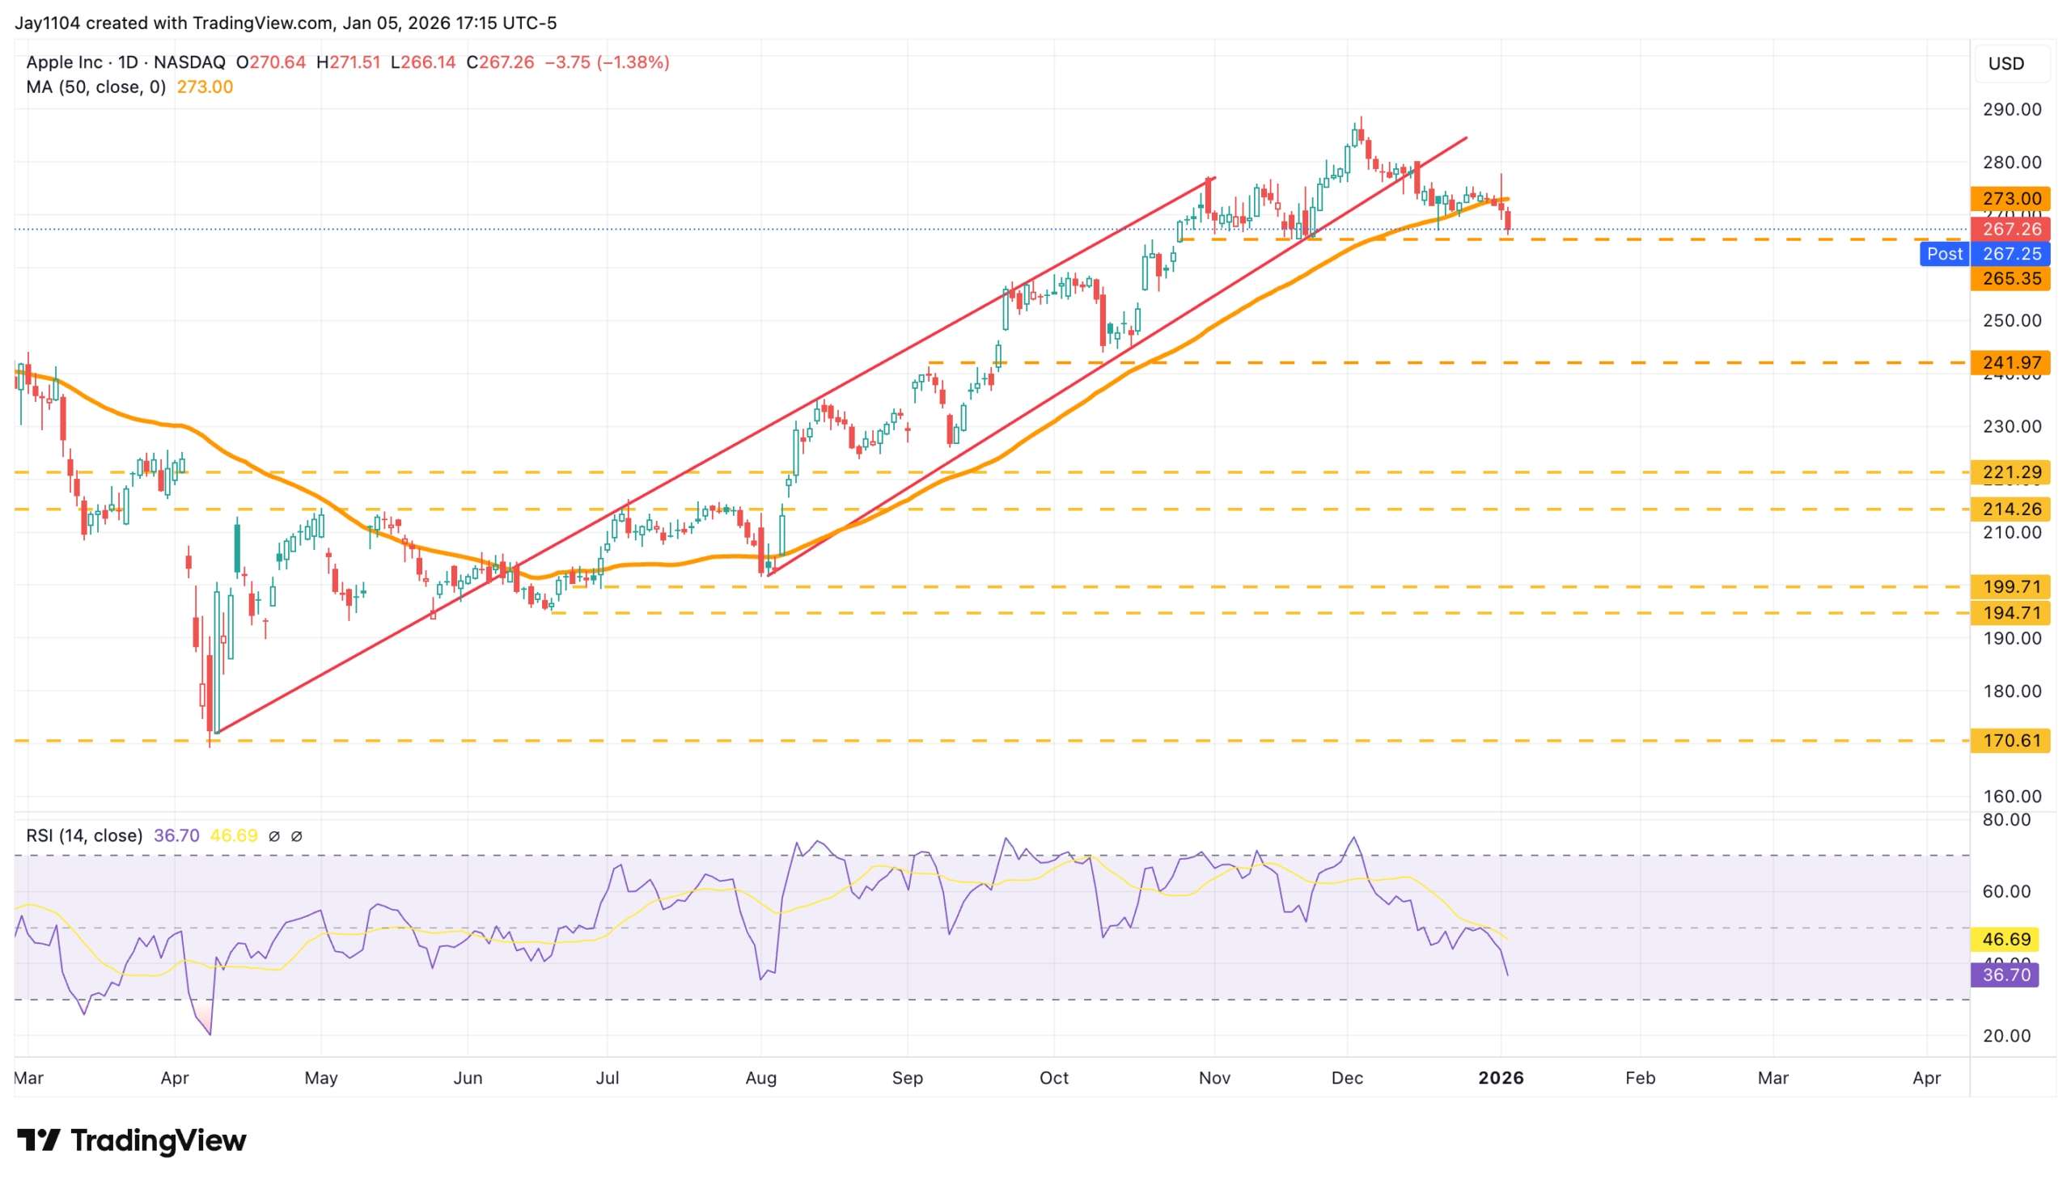Click the blue Post market label
Viewport: 2071px width, 1184px height.
1944,254
